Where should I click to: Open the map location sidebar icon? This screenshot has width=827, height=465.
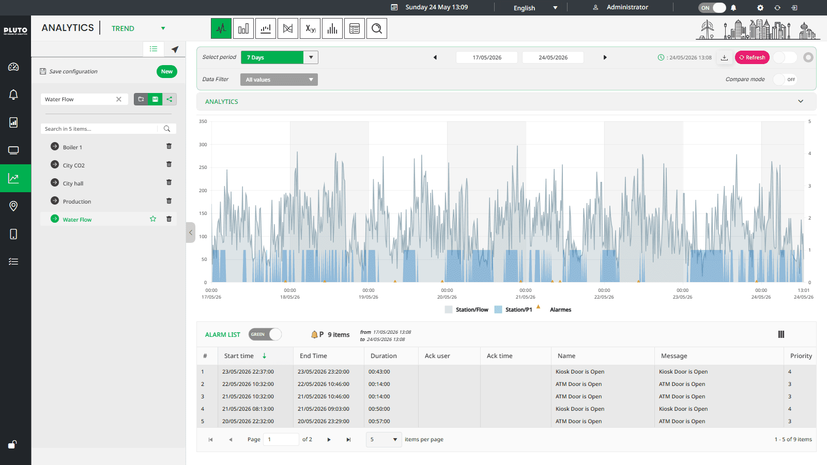(x=14, y=206)
